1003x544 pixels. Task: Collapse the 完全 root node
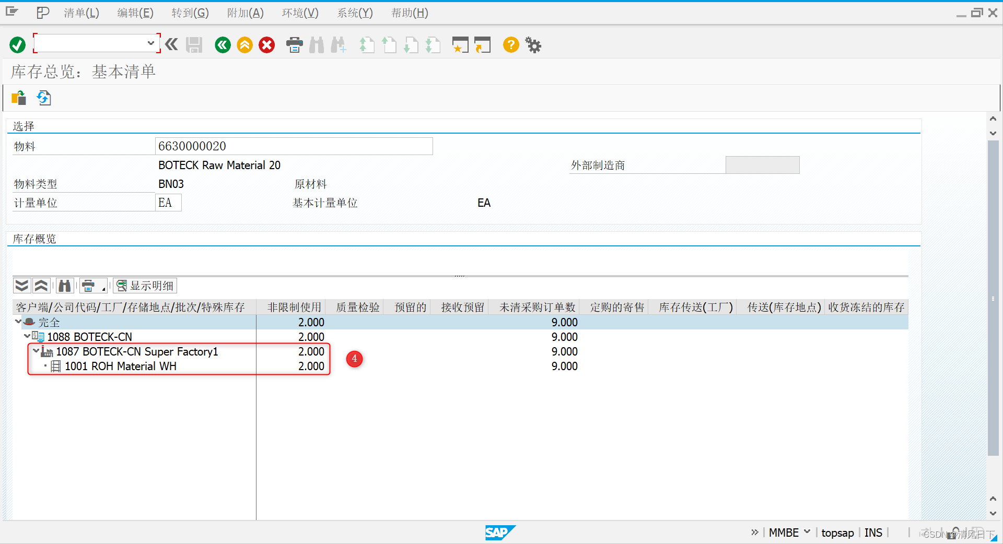click(18, 322)
